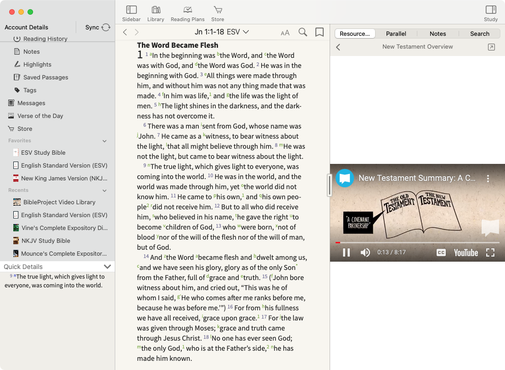
Task: Enter fullscreen video mode
Action: pyautogui.click(x=490, y=252)
